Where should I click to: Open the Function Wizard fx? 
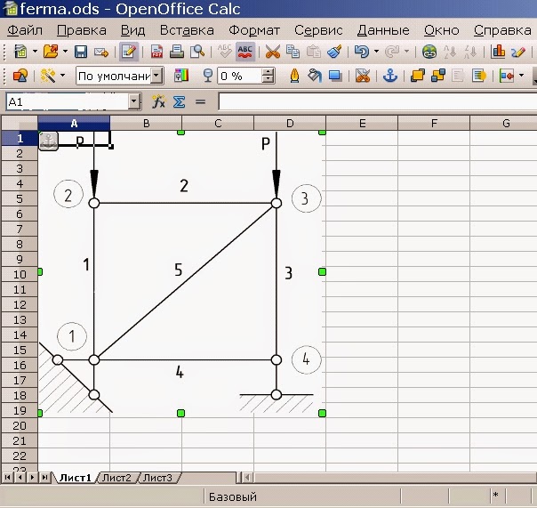[158, 101]
